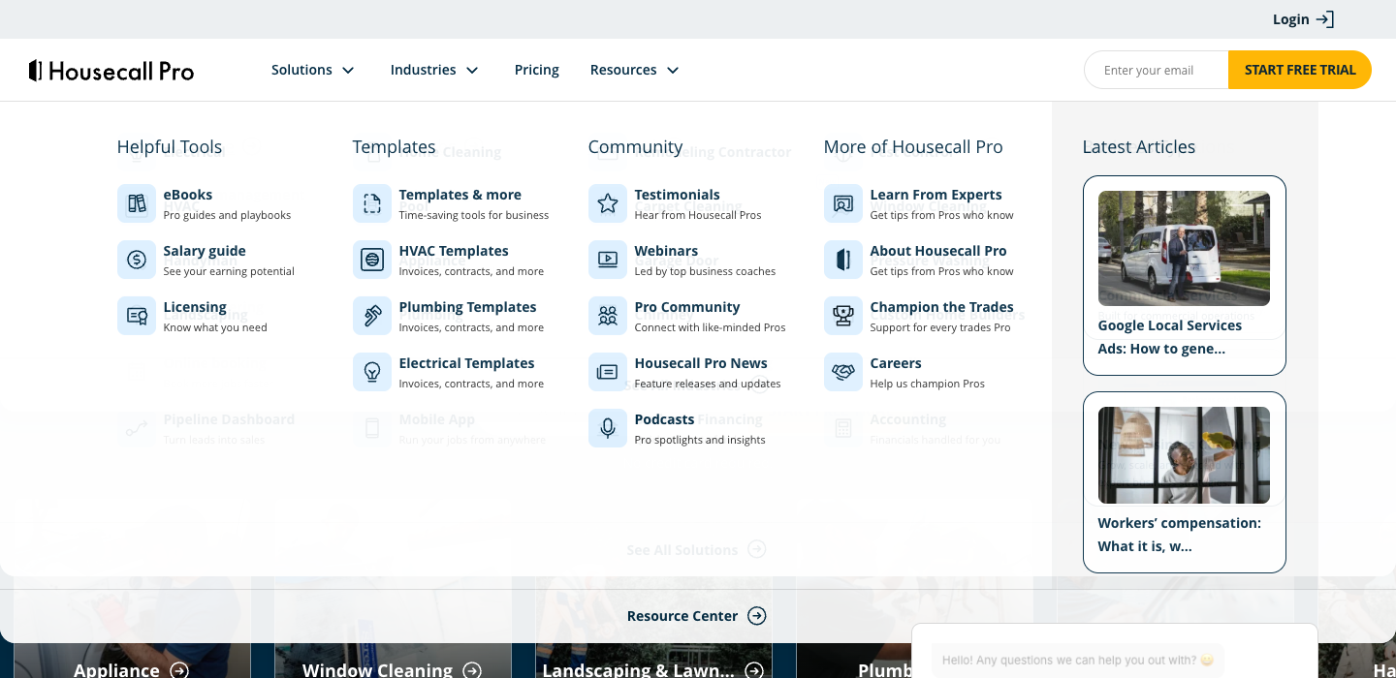Click arrow icon next to Appliance
The image size is (1396, 678).
(179, 670)
